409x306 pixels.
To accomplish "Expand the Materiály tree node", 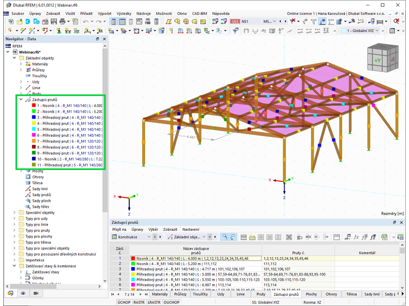I will 21,64.
